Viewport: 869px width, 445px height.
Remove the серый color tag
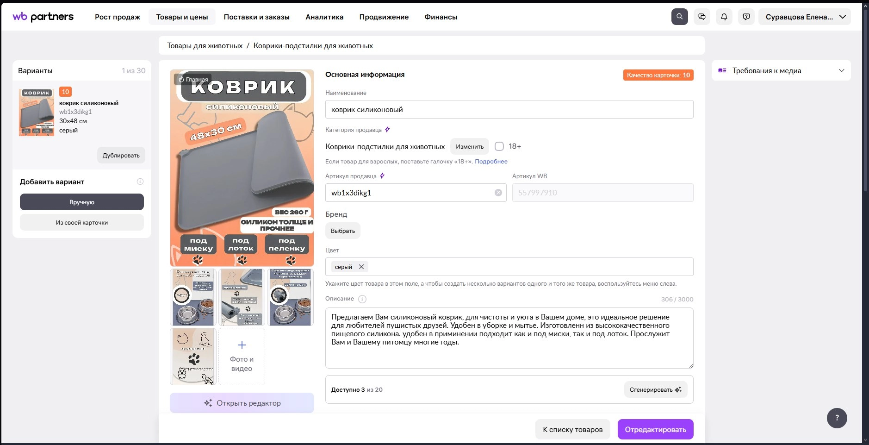click(x=361, y=267)
